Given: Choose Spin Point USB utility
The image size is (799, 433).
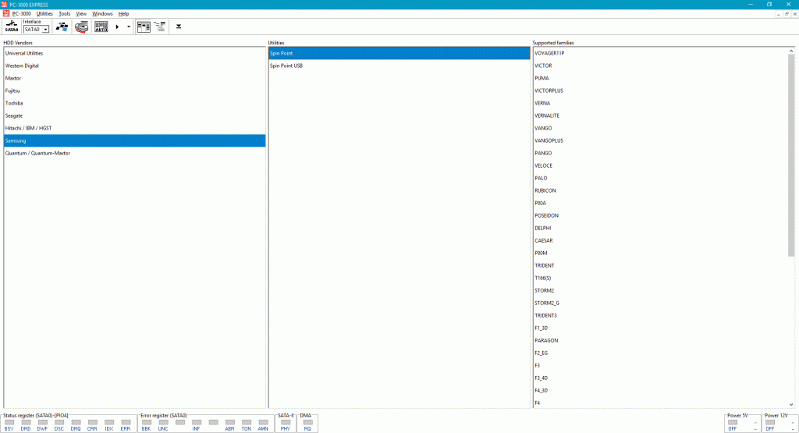Looking at the screenshot, I should 286,66.
